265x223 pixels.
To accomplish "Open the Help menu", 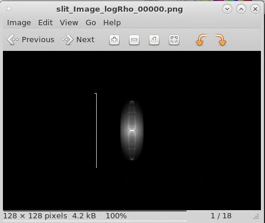I will [x=112, y=23].
